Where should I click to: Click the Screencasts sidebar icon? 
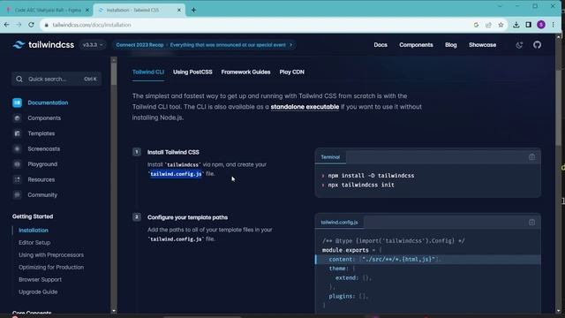point(17,149)
